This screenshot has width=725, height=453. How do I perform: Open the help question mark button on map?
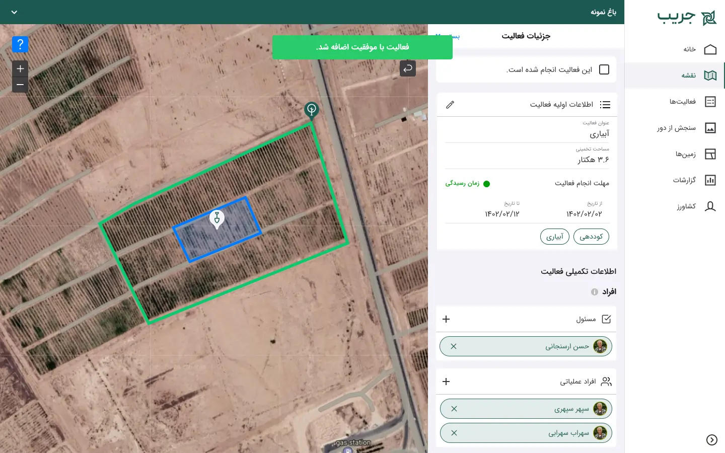20,44
